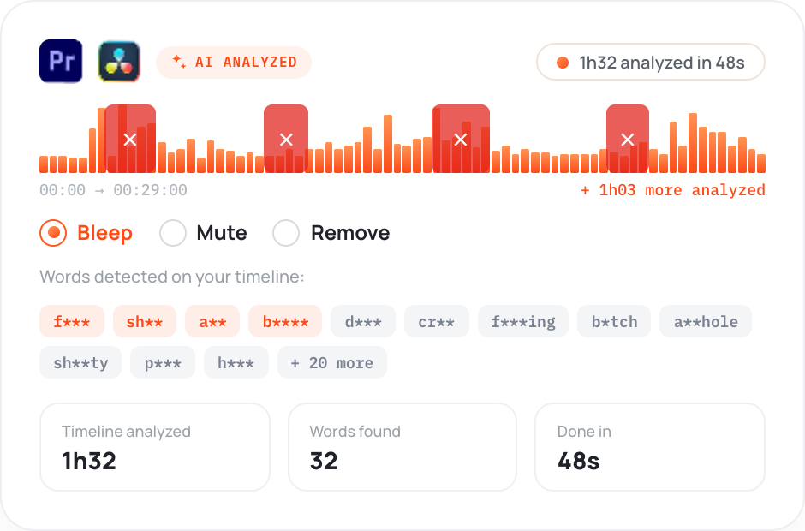Image resolution: width=805 pixels, height=531 pixels.
Task: Click 'Words detected on your timeline:' label
Action: [172, 277]
